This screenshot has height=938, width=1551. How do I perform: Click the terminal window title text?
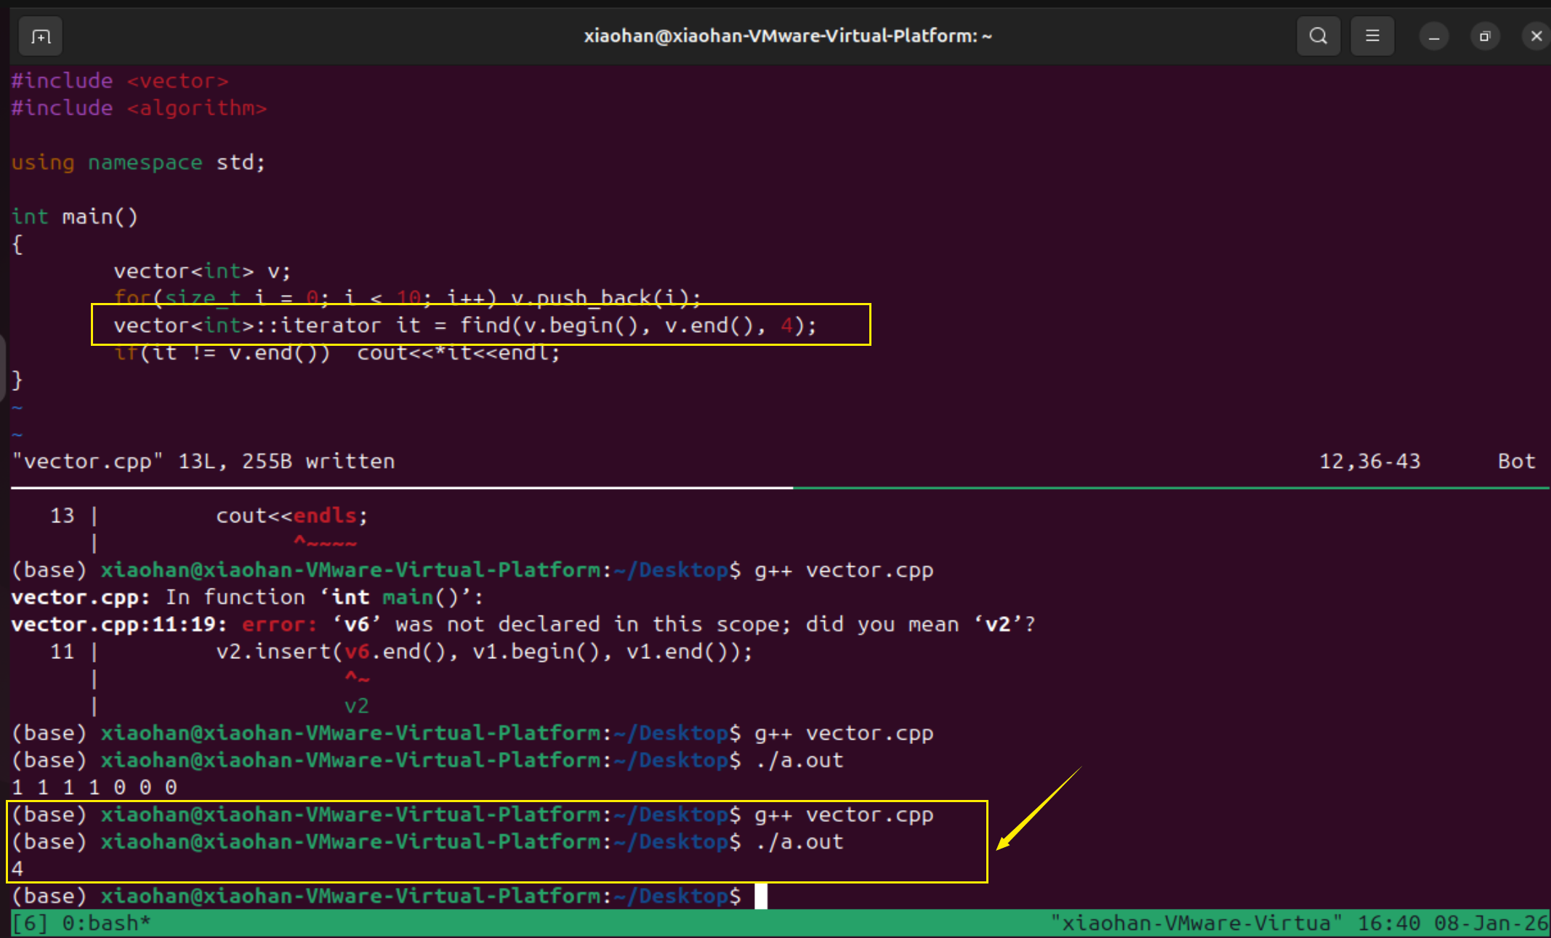point(787,36)
